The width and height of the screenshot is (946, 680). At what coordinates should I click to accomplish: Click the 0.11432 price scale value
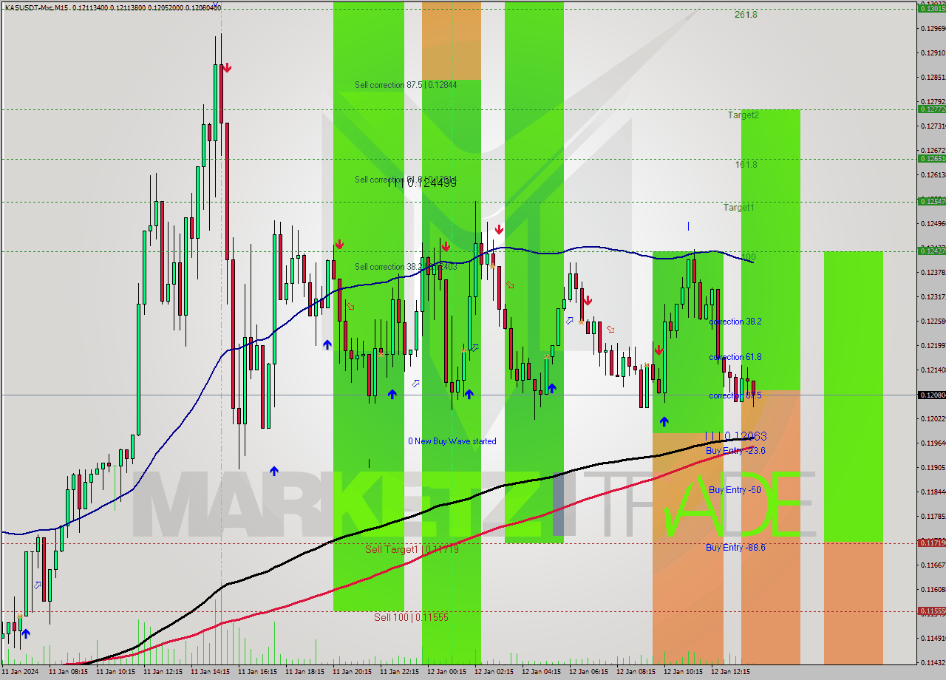tap(933, 663)
